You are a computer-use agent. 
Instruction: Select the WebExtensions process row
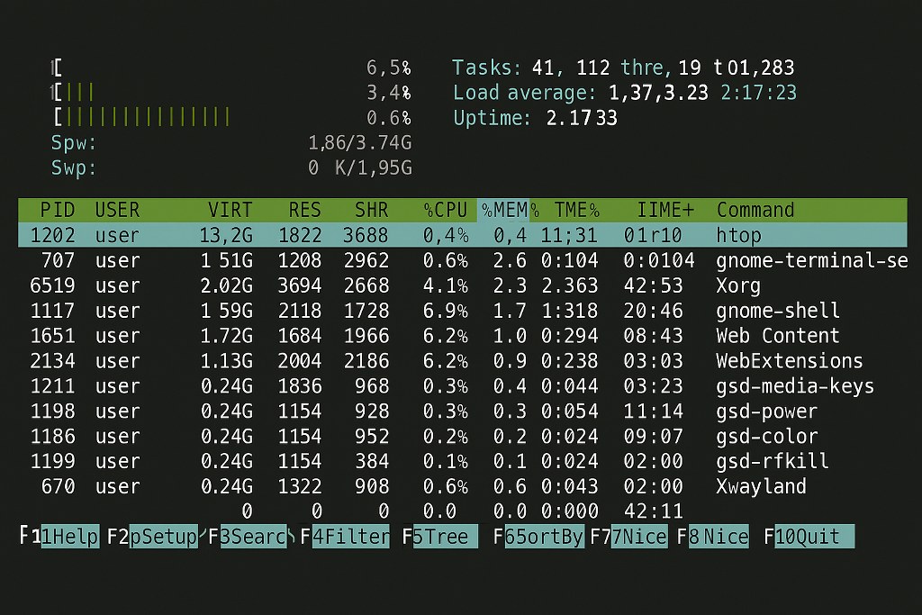pos(462,361)
